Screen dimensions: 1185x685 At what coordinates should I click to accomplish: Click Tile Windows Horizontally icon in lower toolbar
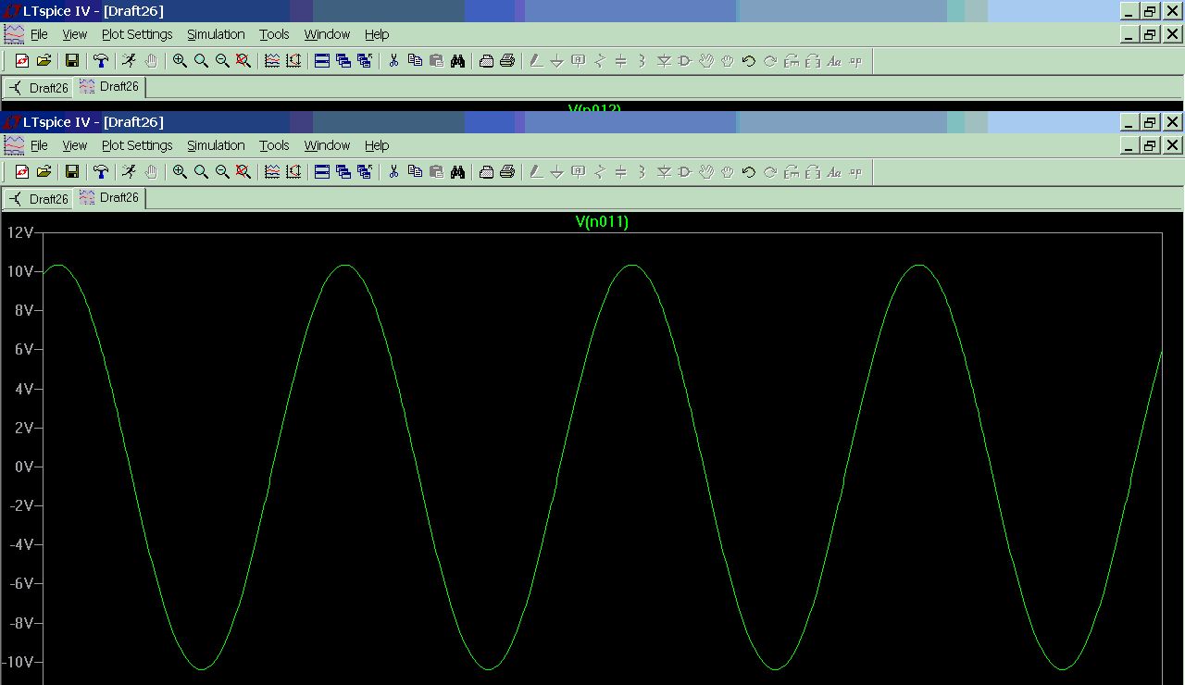tap(322, 172)
